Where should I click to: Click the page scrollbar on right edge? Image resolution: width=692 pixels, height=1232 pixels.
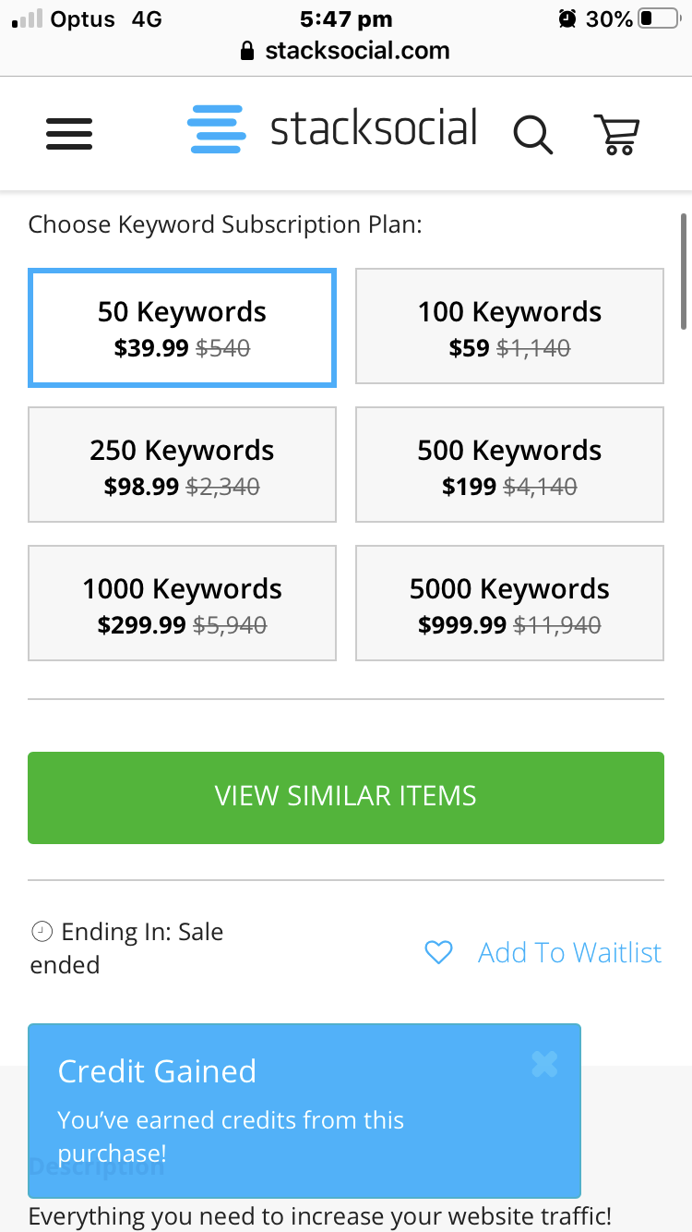pyautogui.click(x=684, y=272)
